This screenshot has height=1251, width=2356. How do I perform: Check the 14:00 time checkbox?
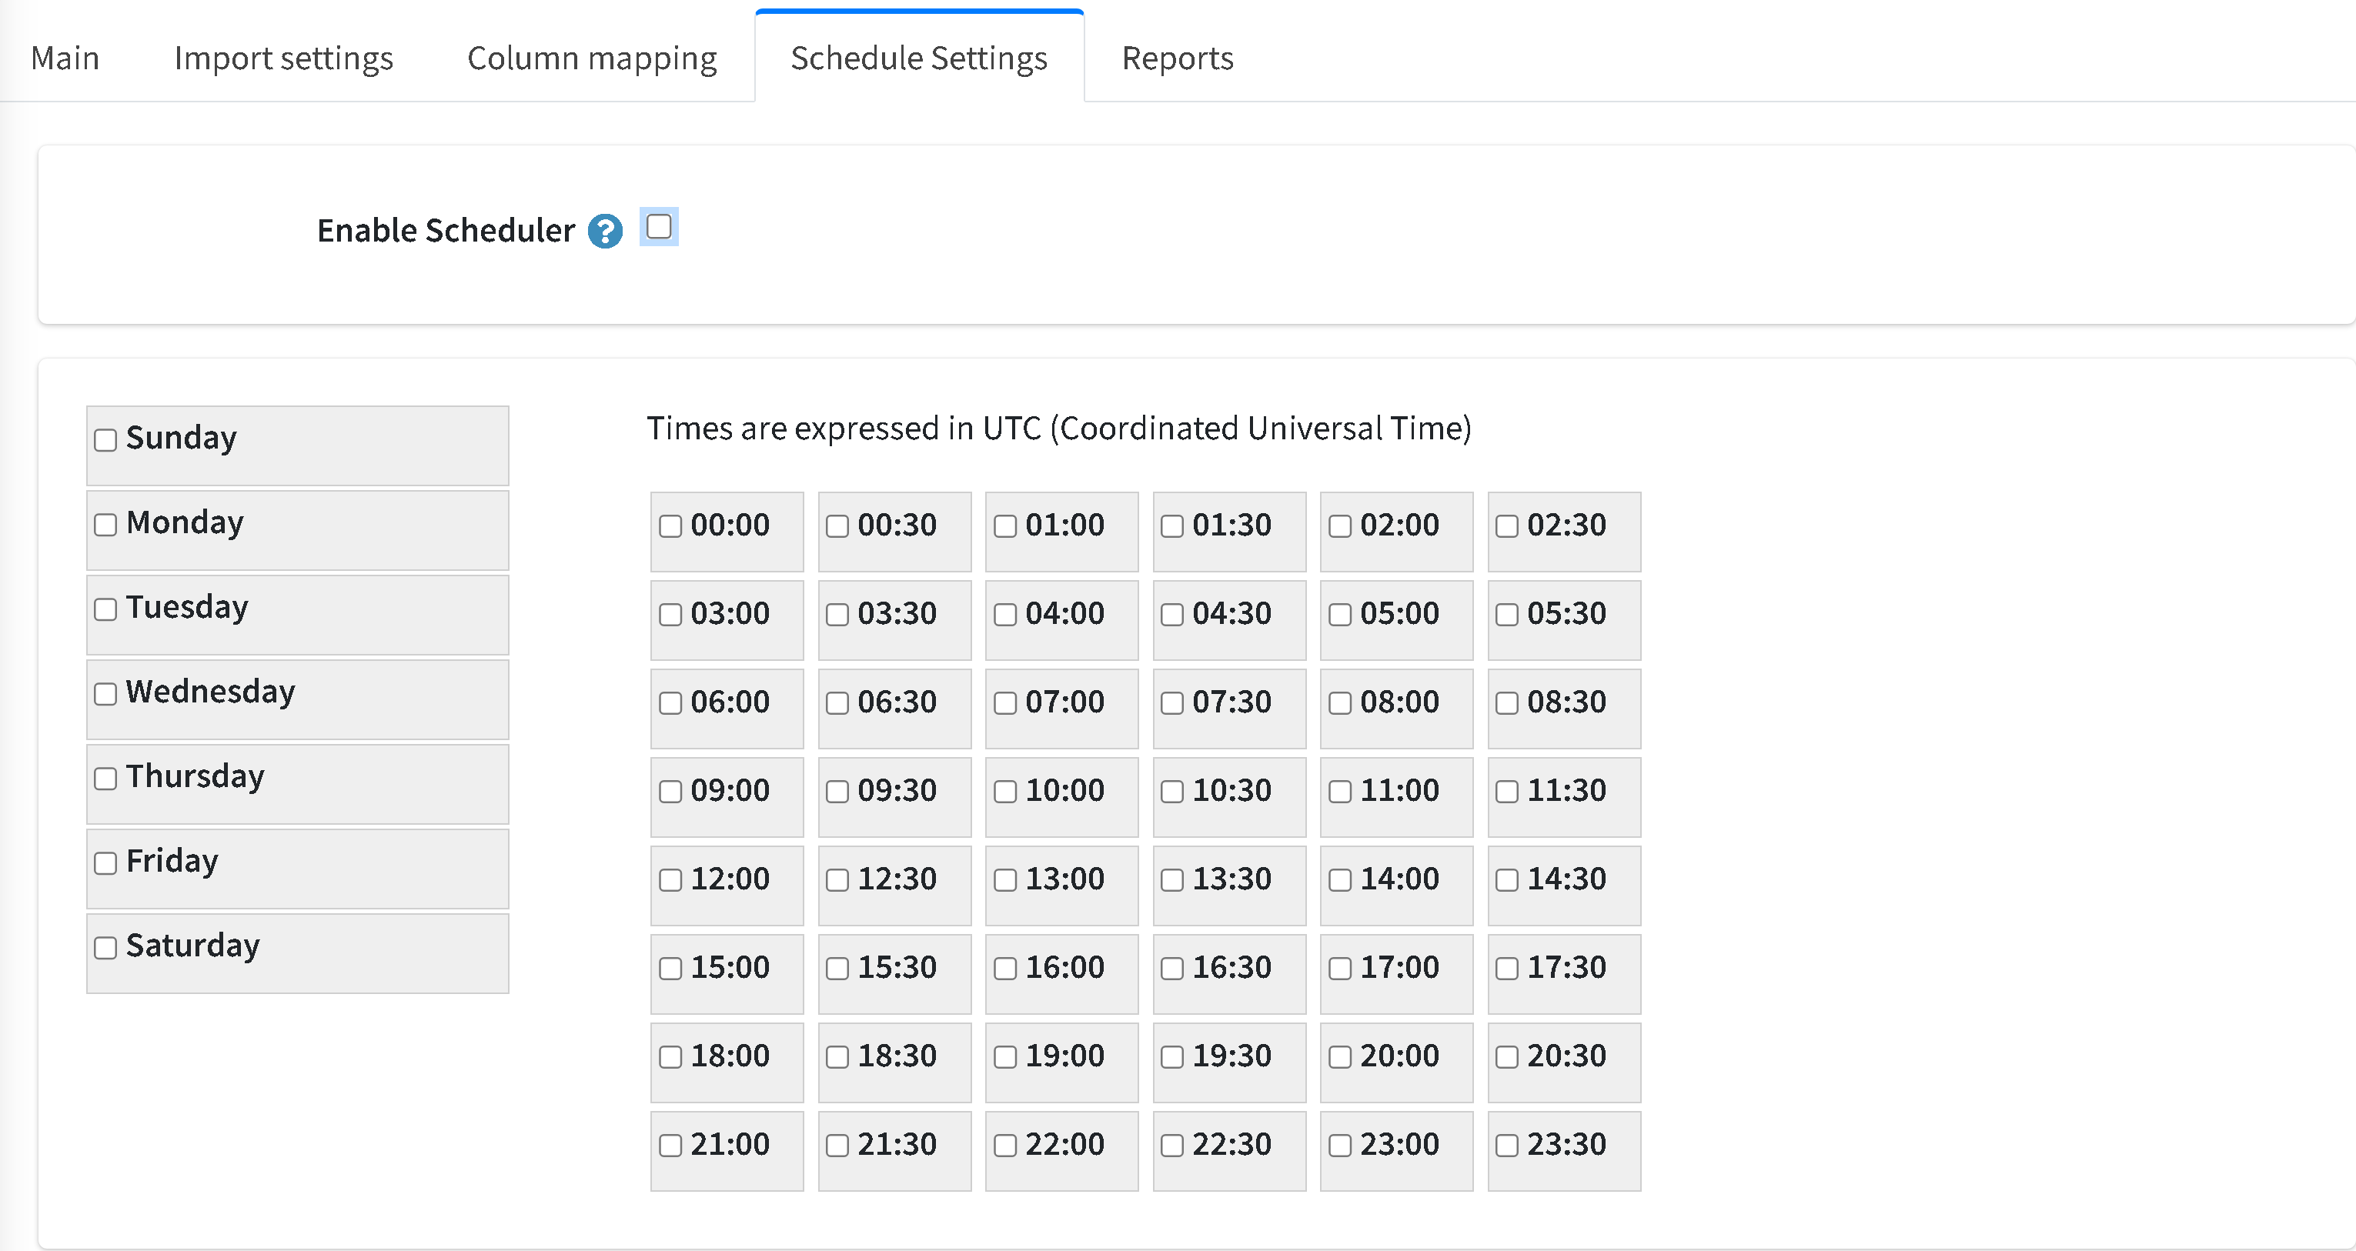coord(1340,881)
